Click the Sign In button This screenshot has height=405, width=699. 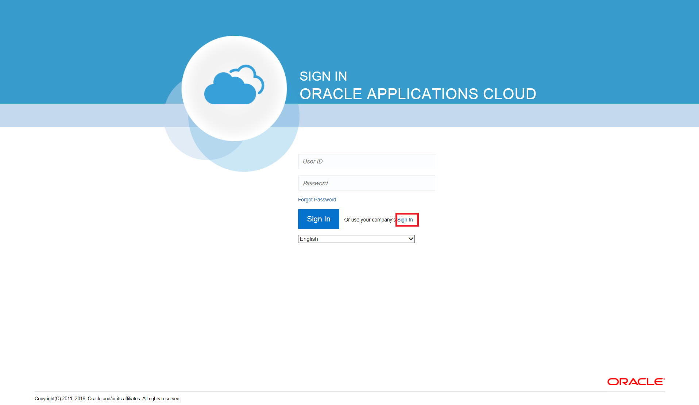(318, 219)
